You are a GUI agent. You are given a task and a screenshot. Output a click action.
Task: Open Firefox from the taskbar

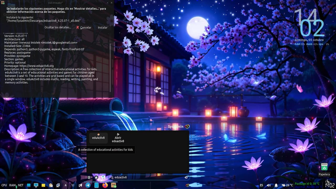pyautogui.click(x=105, y=185)
